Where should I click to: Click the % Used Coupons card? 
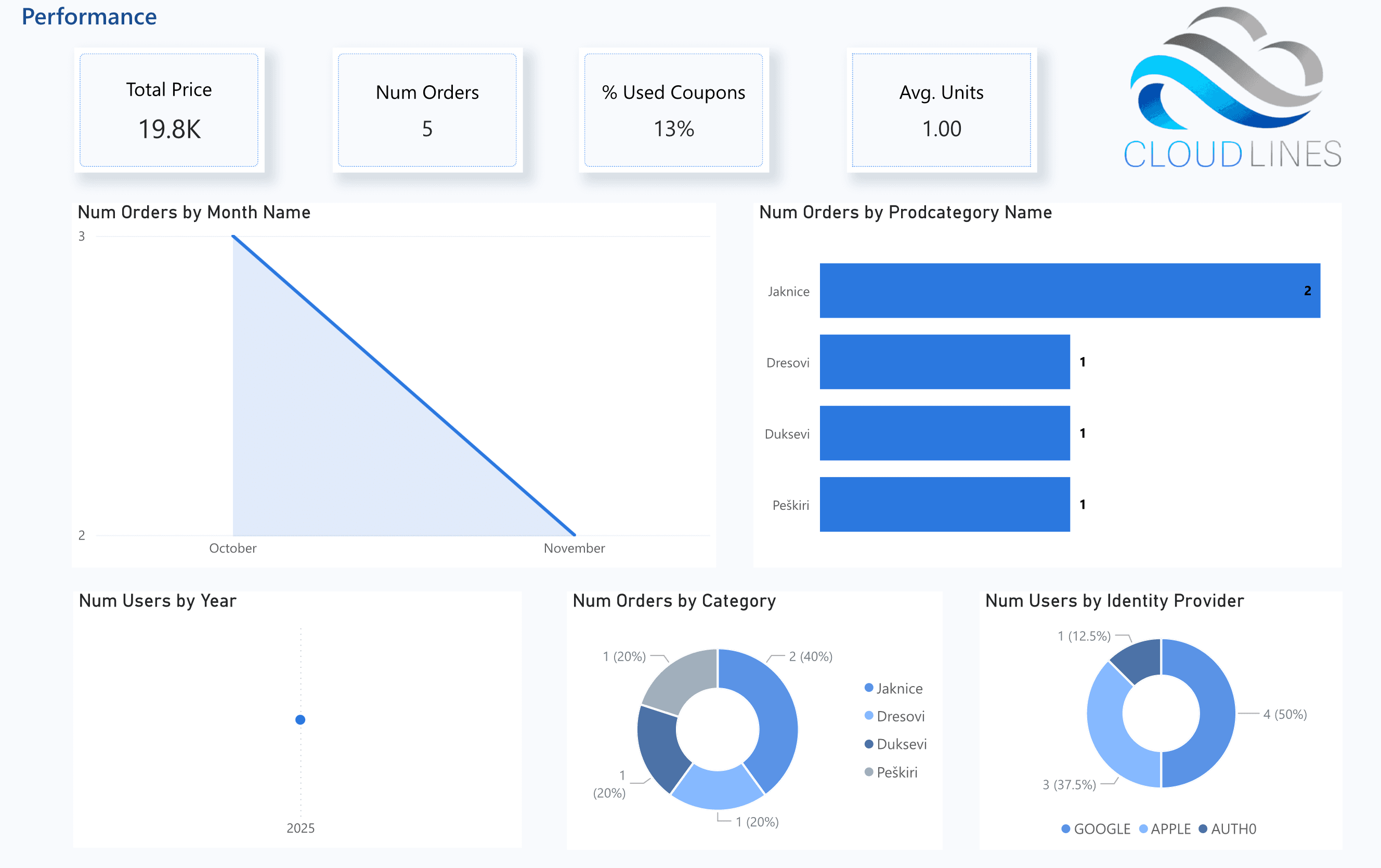tap(673, 110)
